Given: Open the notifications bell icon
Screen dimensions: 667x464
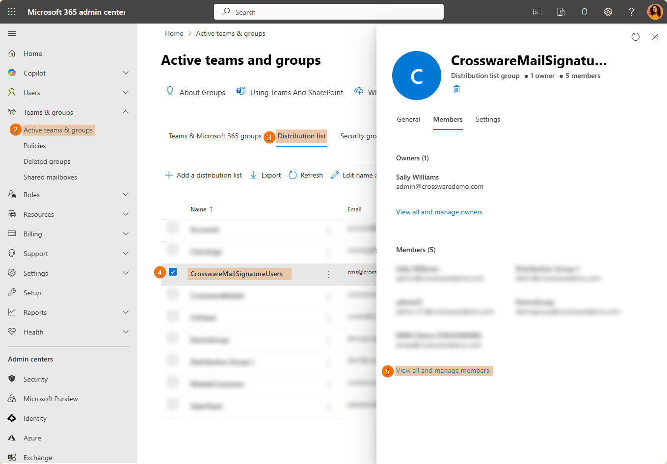Looking at the screenshot, I should pos(584,12).
